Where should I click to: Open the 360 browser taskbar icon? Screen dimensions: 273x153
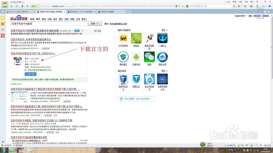[13, 150]
